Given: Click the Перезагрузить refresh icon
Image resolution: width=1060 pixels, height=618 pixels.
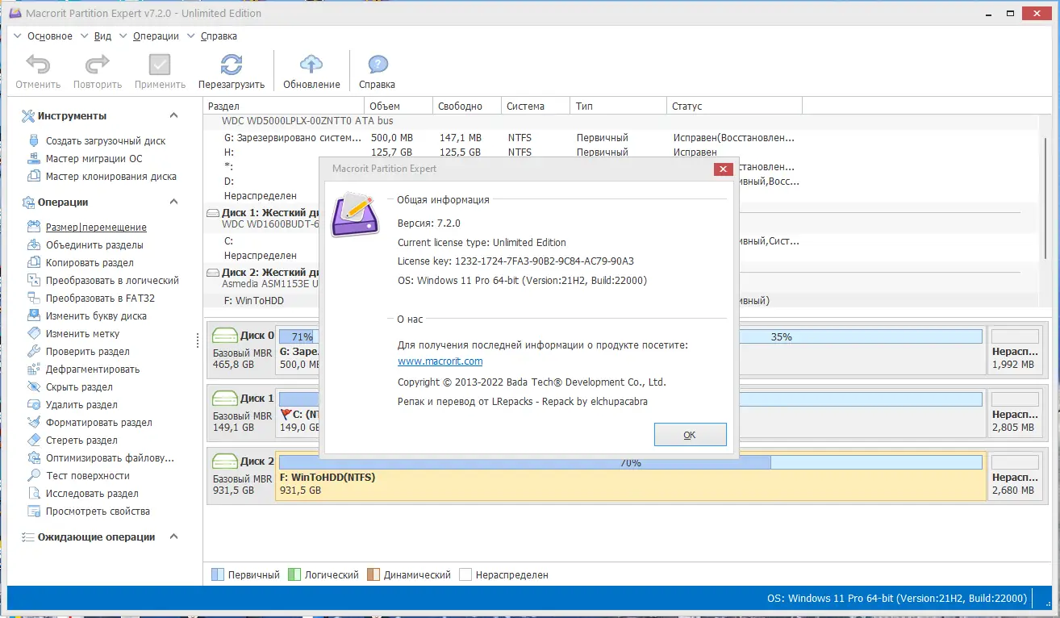Looking at the screenshot, I should pos(232,65).
